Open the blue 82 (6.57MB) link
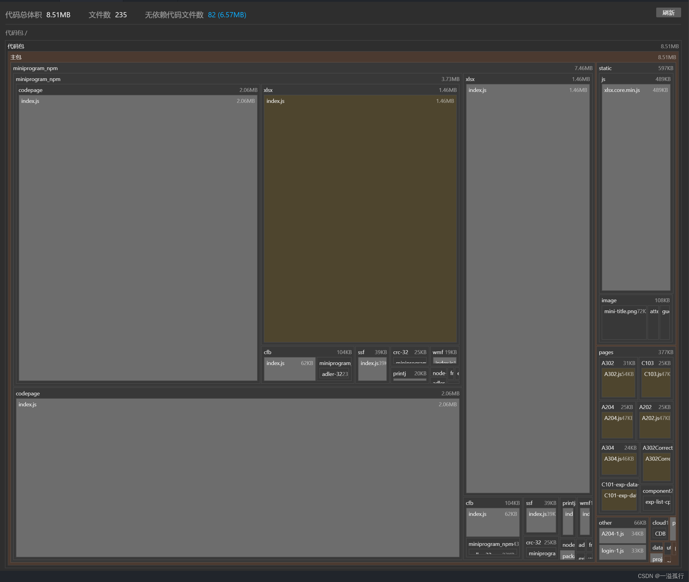This screenshot has height=582, width=689. (227, 15)
